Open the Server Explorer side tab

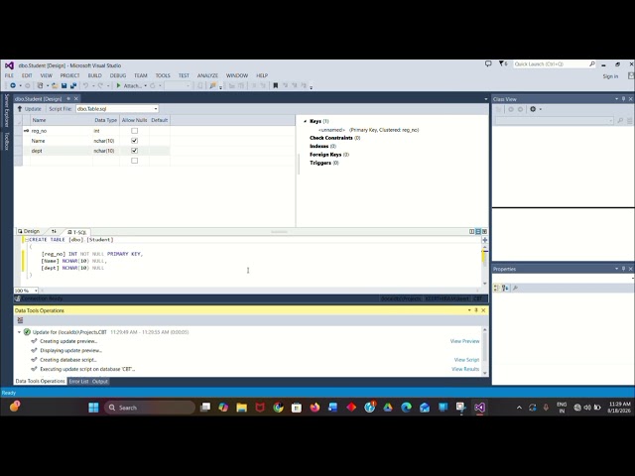point(7,110)
